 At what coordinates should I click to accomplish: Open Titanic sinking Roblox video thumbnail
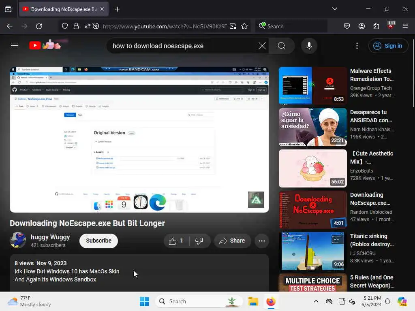tap(312, 251)
